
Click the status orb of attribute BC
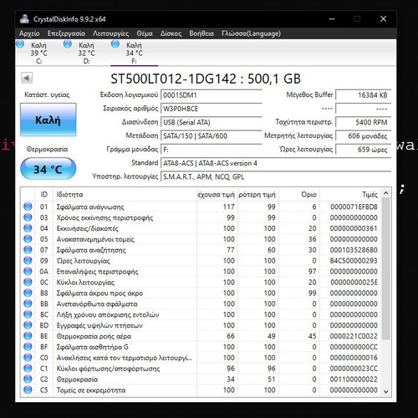[28, 314]
